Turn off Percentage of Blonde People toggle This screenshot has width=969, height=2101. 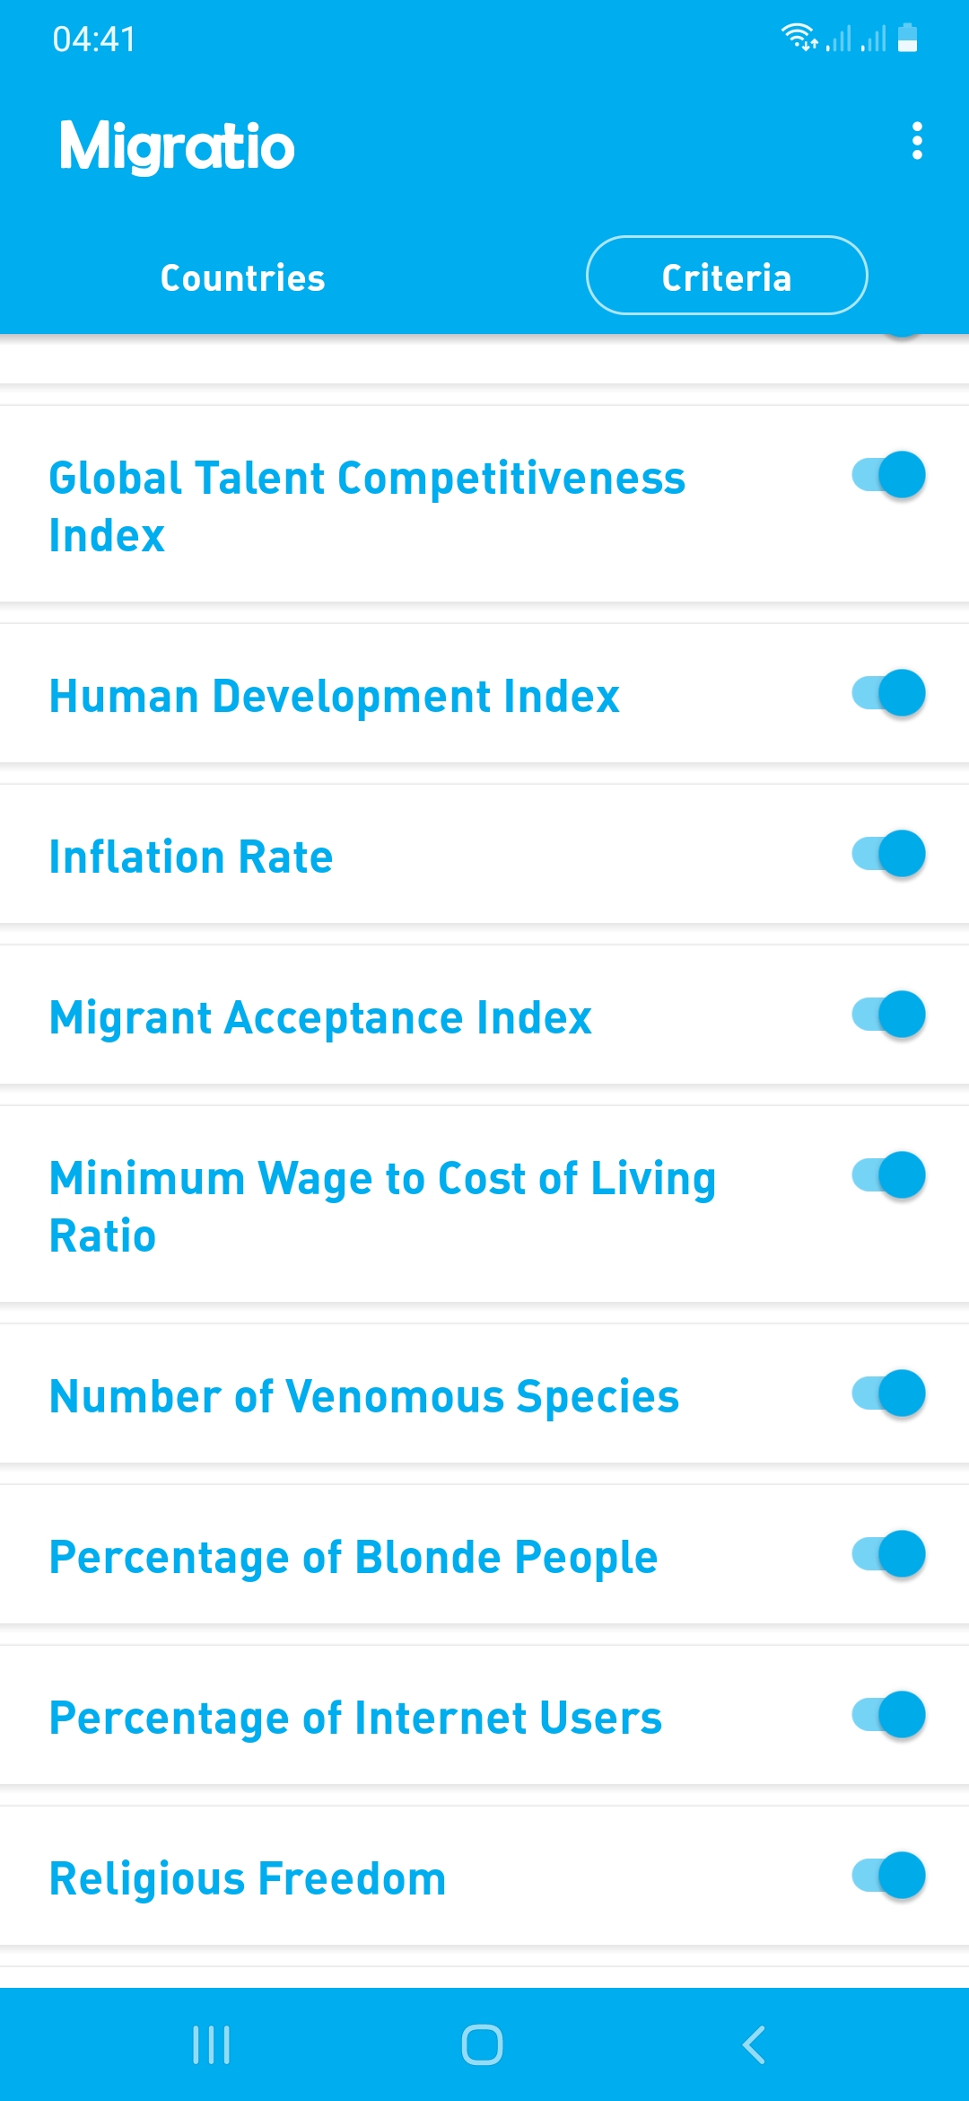click(x=888, y=1554)
